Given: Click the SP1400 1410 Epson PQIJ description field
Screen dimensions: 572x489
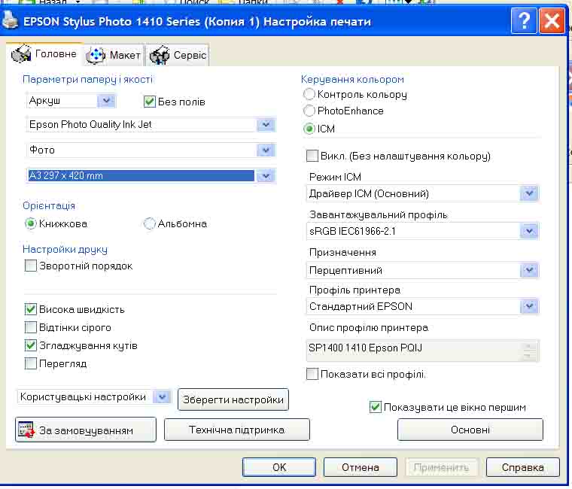Looking at the screenshot, I should 422,351.
